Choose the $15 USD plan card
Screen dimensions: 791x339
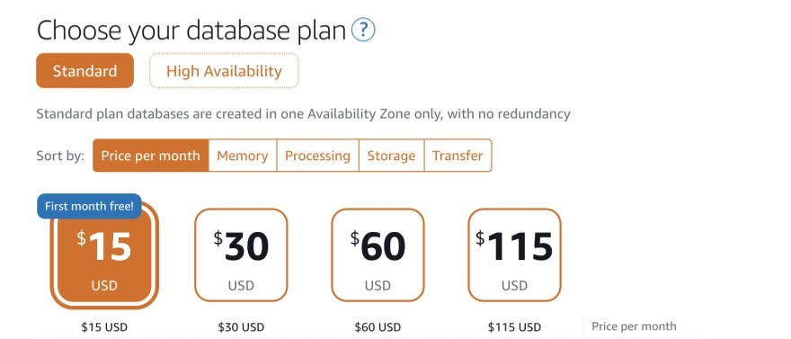point(104,255)
